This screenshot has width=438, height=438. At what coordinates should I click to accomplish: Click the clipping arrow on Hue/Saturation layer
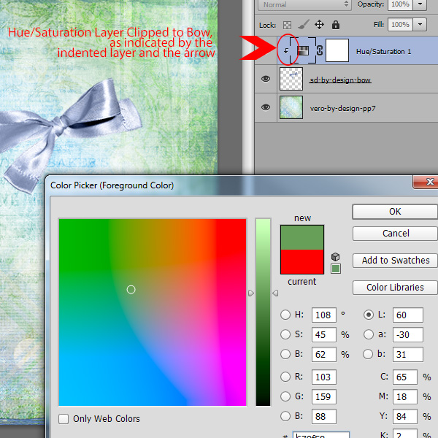(286, 50)
